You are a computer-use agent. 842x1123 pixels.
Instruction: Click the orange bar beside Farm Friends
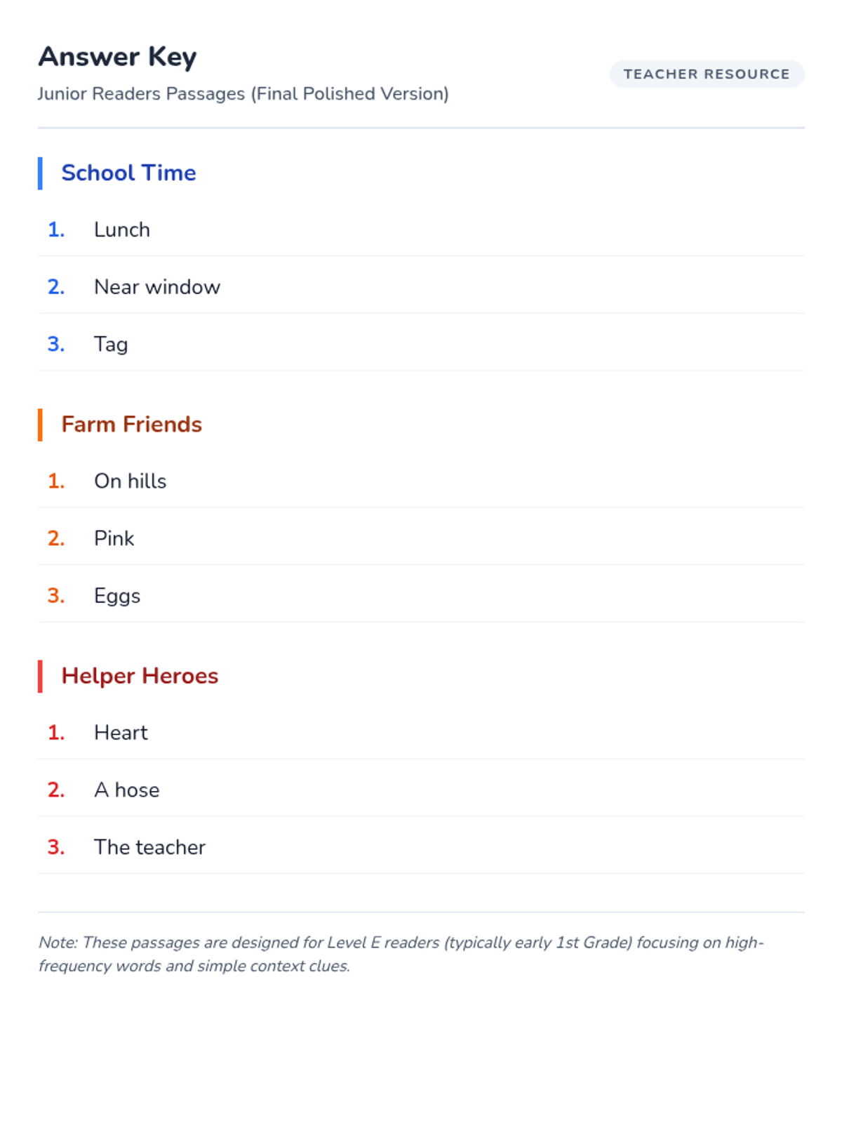coord(40,425)
